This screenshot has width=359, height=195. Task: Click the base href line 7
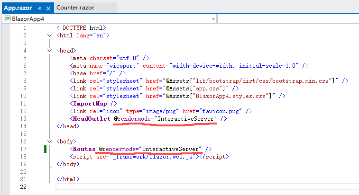tap(98, 73)
